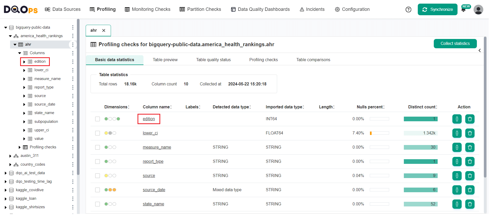Close the ahr tab with X
The image size is (490, 217).
pyautogui.click(x=104, y=30)
